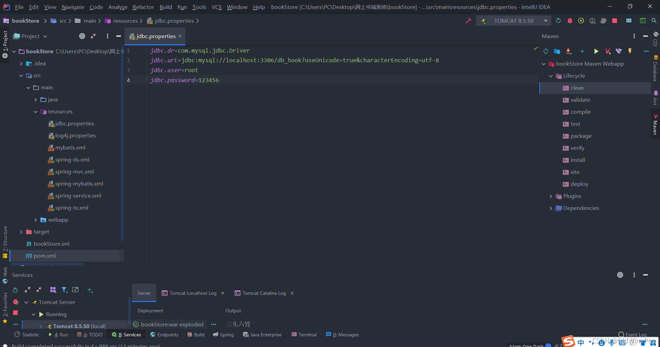Click the Sogou input method tray icon
660x347 pixels.
coord(568,341)
